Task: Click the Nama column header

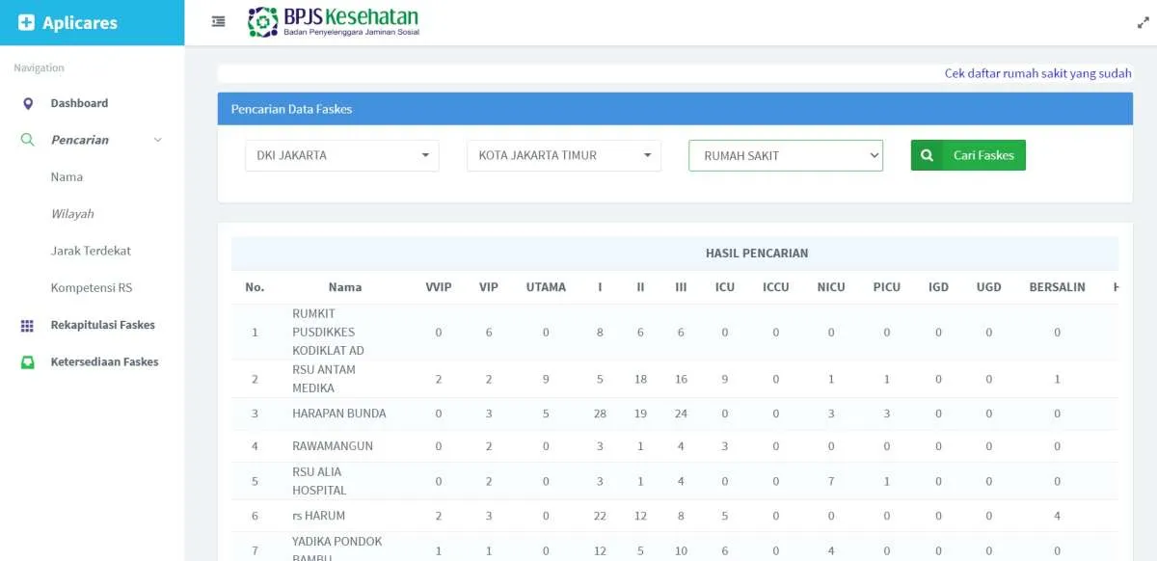Action: click(x=344, y=287)
